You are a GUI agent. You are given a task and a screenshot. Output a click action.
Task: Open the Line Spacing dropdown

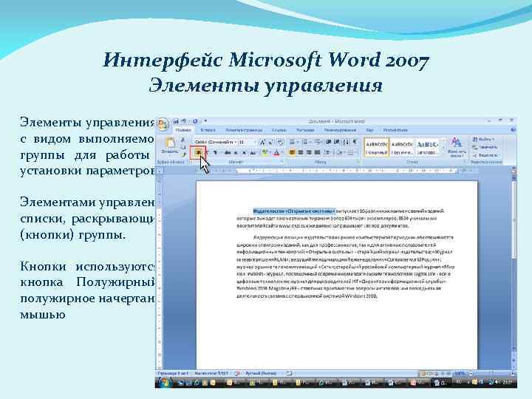point(327,153)
